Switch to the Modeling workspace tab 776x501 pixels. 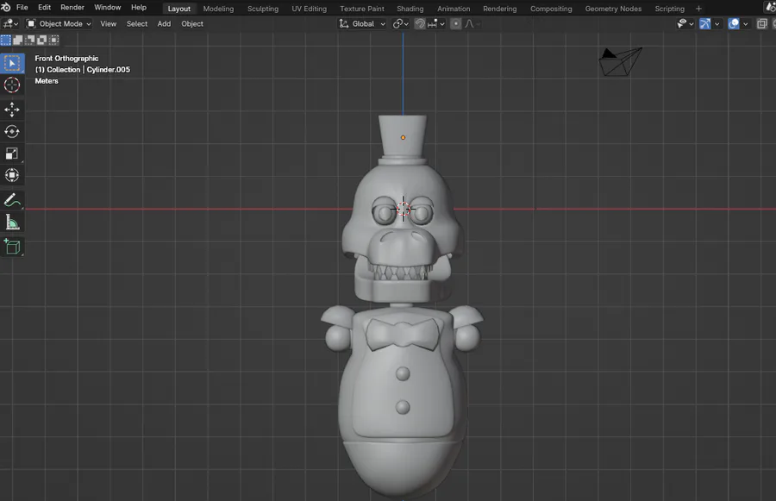coord(218,9)
